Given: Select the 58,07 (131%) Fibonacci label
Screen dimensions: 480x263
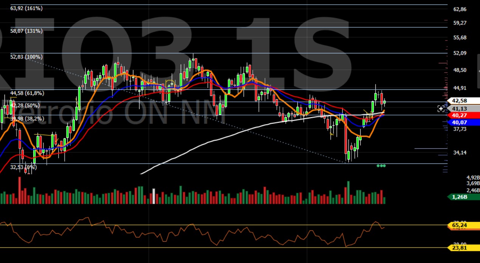Looking at the screenshot, I should click(x=26, y=31).
